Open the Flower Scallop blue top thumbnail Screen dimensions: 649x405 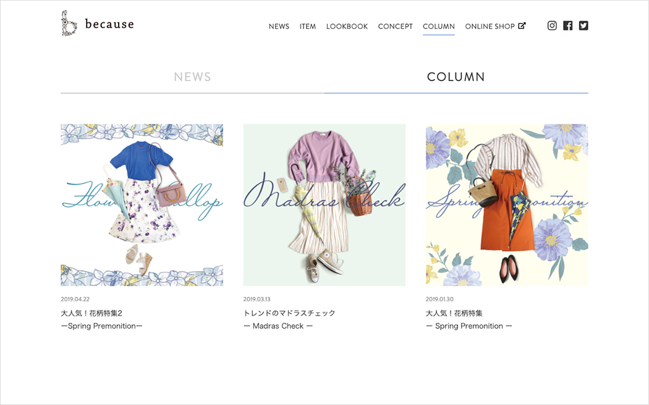tap(142, 205)
